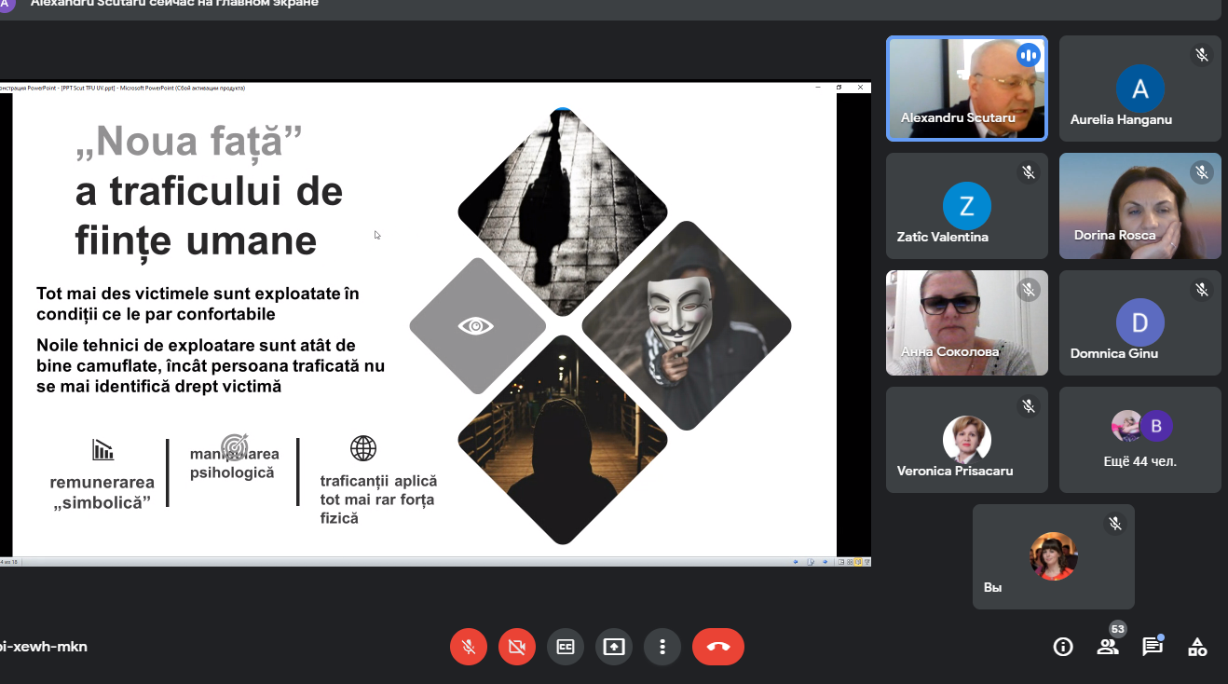Turn on the camera button
The image size is (1228, 684).
pyautogui.click(x=517, y=647)
